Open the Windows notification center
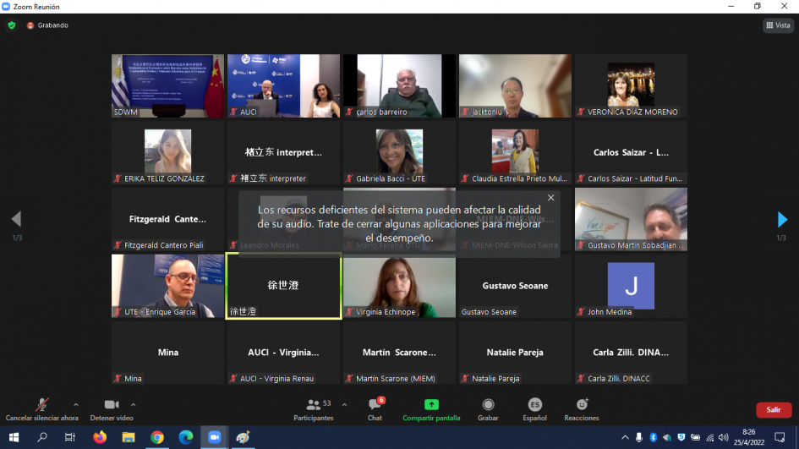This screenshot has width=799, height=449. 780,437
